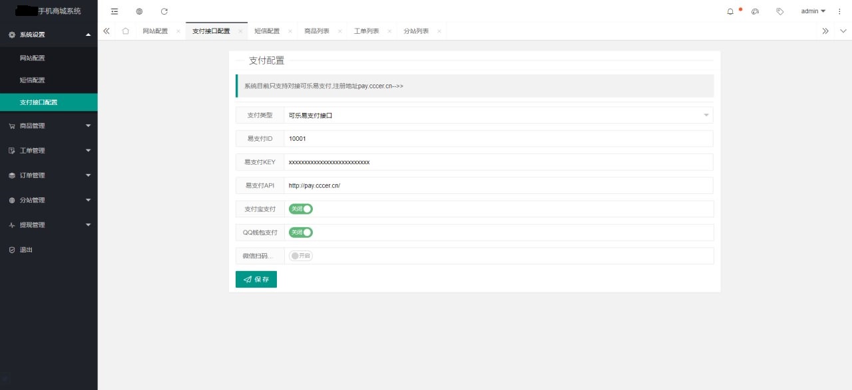This screenshot has width=852, height=390.
Task: Click the pay.cccer.cn registration notice text
Action: [323, 86]
